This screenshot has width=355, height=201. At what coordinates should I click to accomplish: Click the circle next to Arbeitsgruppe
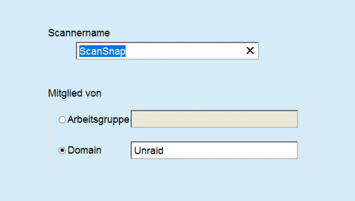(62, 119)
